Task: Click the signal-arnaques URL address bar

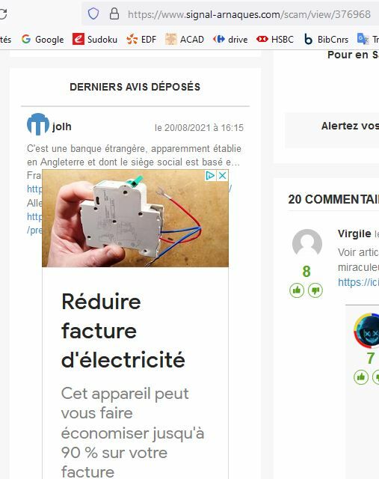Action: coord(249,14)
